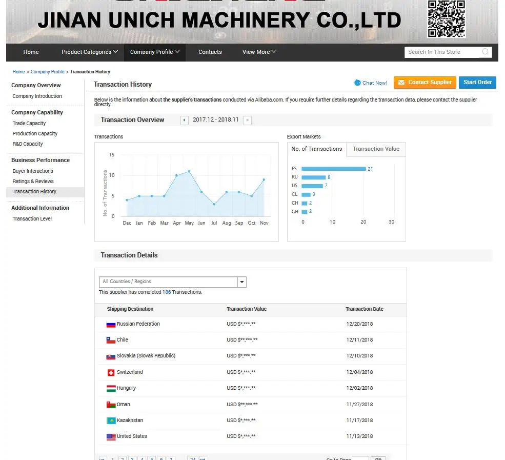This screenshot has width=505, height=460.
Task: Click the Company Overview sidebar heading
Action: [36, 85]
